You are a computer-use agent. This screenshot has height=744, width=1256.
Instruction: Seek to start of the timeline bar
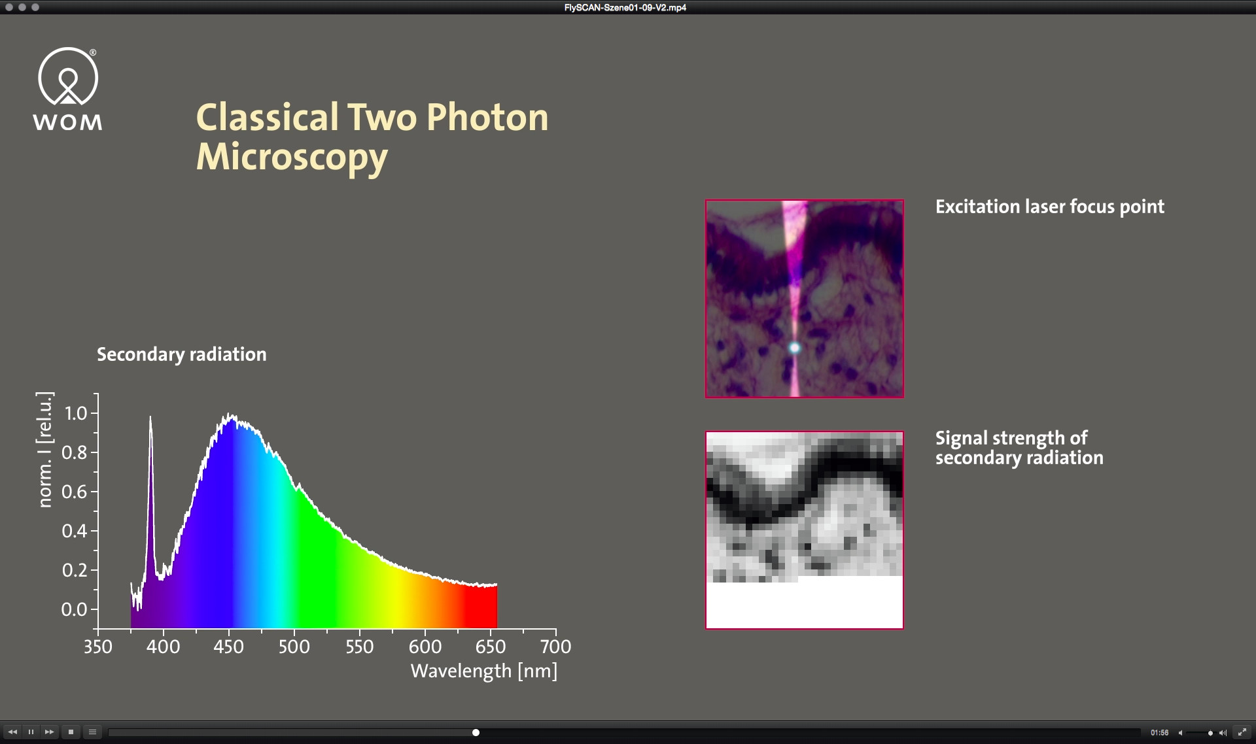click(x=111, y=732)
